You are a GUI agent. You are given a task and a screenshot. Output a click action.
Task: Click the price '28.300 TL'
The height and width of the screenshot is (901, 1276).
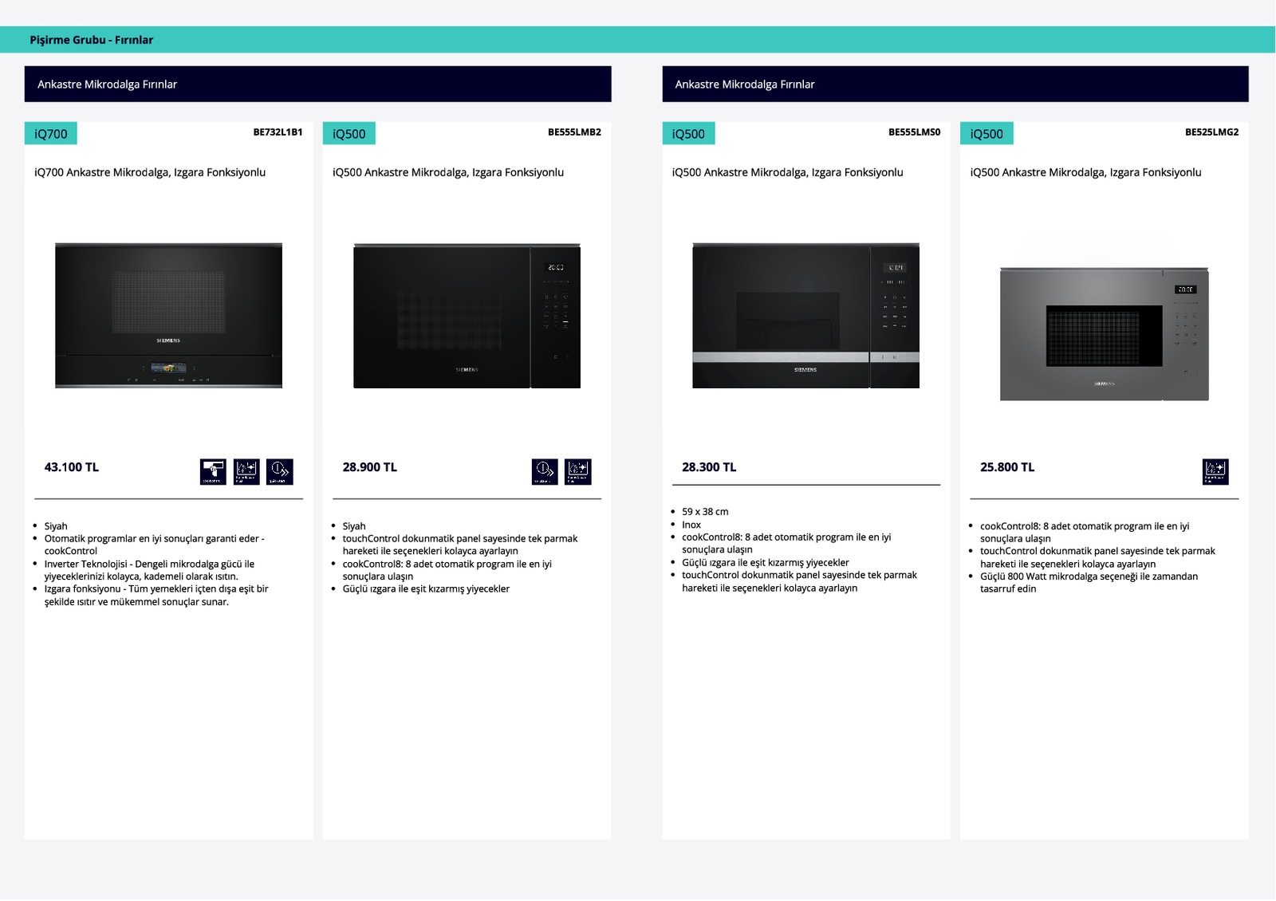click(x=709, y=467)
